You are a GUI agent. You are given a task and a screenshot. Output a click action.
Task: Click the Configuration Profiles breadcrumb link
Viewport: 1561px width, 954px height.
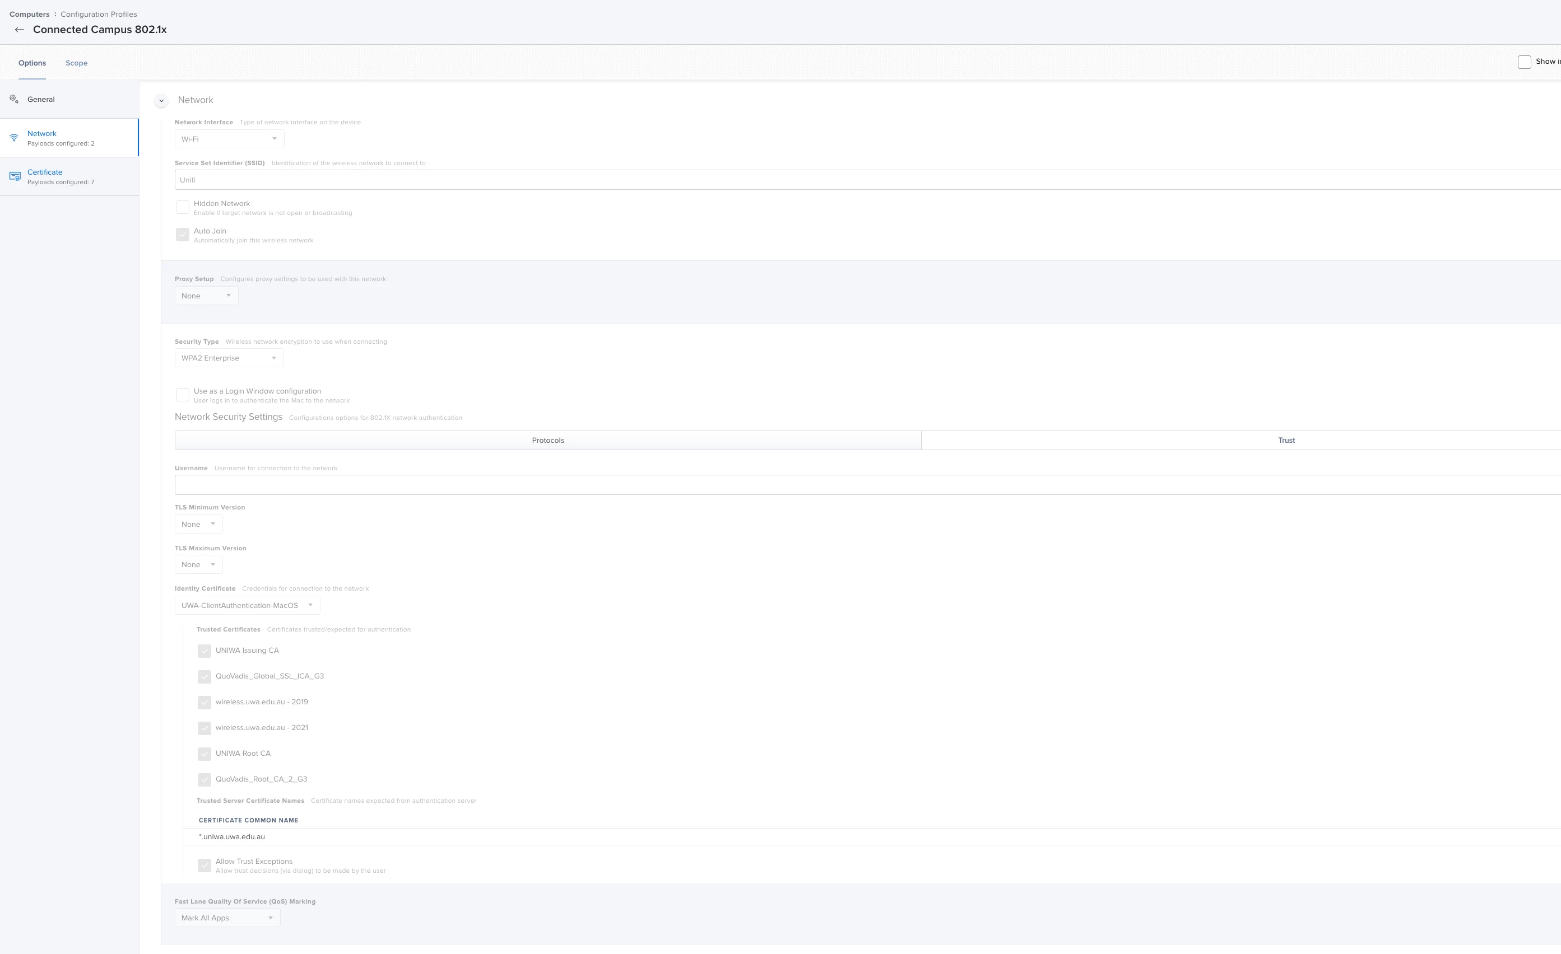tap(99, 14)
